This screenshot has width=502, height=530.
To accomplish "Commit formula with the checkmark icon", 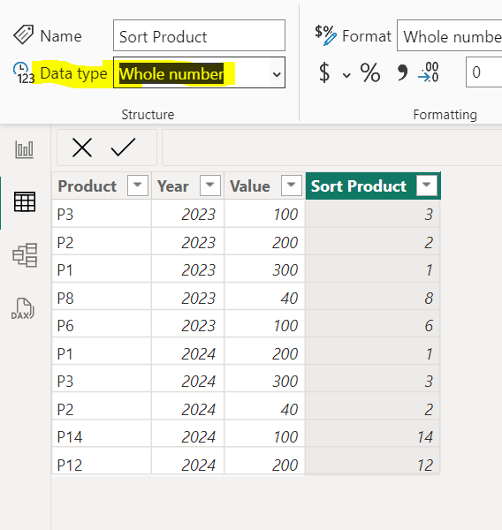I will (x=123, y=147).
